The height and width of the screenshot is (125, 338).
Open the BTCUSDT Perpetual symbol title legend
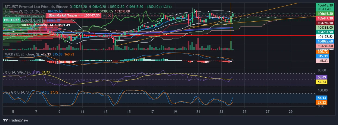(36, 6)
